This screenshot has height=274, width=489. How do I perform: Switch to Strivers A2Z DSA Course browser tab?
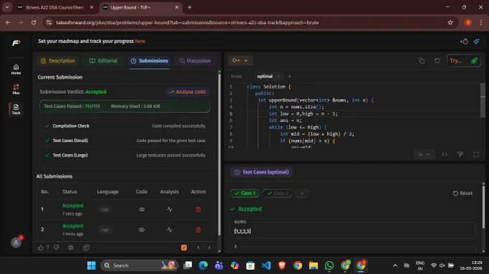55,7
